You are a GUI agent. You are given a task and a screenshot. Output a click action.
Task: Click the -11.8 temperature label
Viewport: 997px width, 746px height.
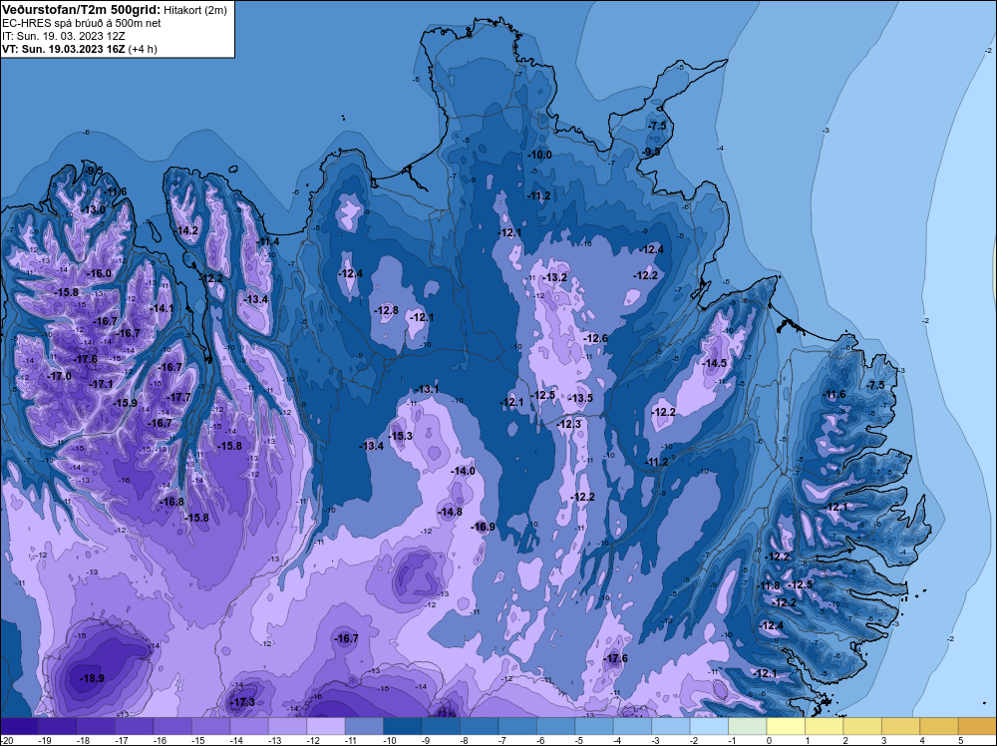pos(768,585)
